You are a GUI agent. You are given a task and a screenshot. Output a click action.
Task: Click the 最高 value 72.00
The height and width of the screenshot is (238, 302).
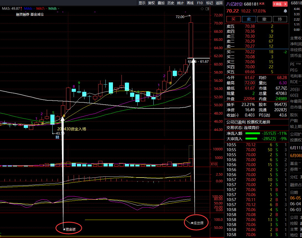click(250, 83)
